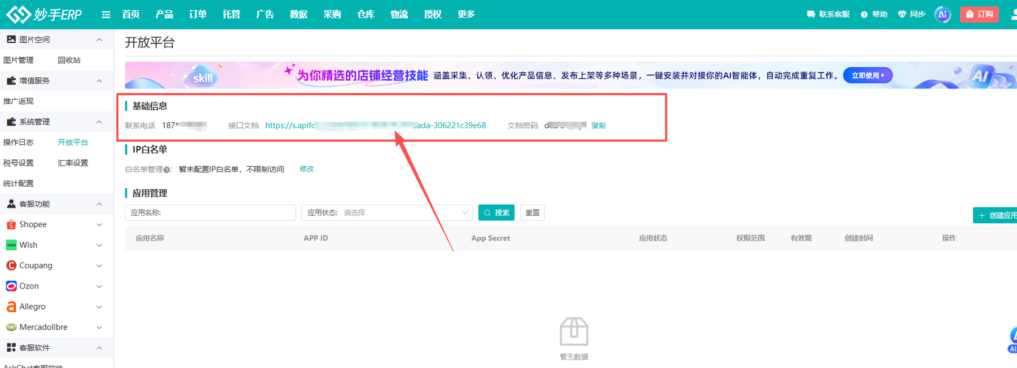Image resolution: width=1017 pixels, height=368 pixels.
Task: Click the Wish logo icon
Action: [x=11, y=245]
